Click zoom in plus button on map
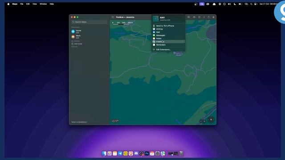The height and width of the screenshot is (160, 285). click(204, 121)
